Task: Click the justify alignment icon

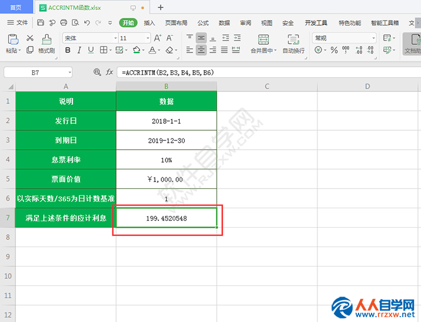Action: point(224,50)
